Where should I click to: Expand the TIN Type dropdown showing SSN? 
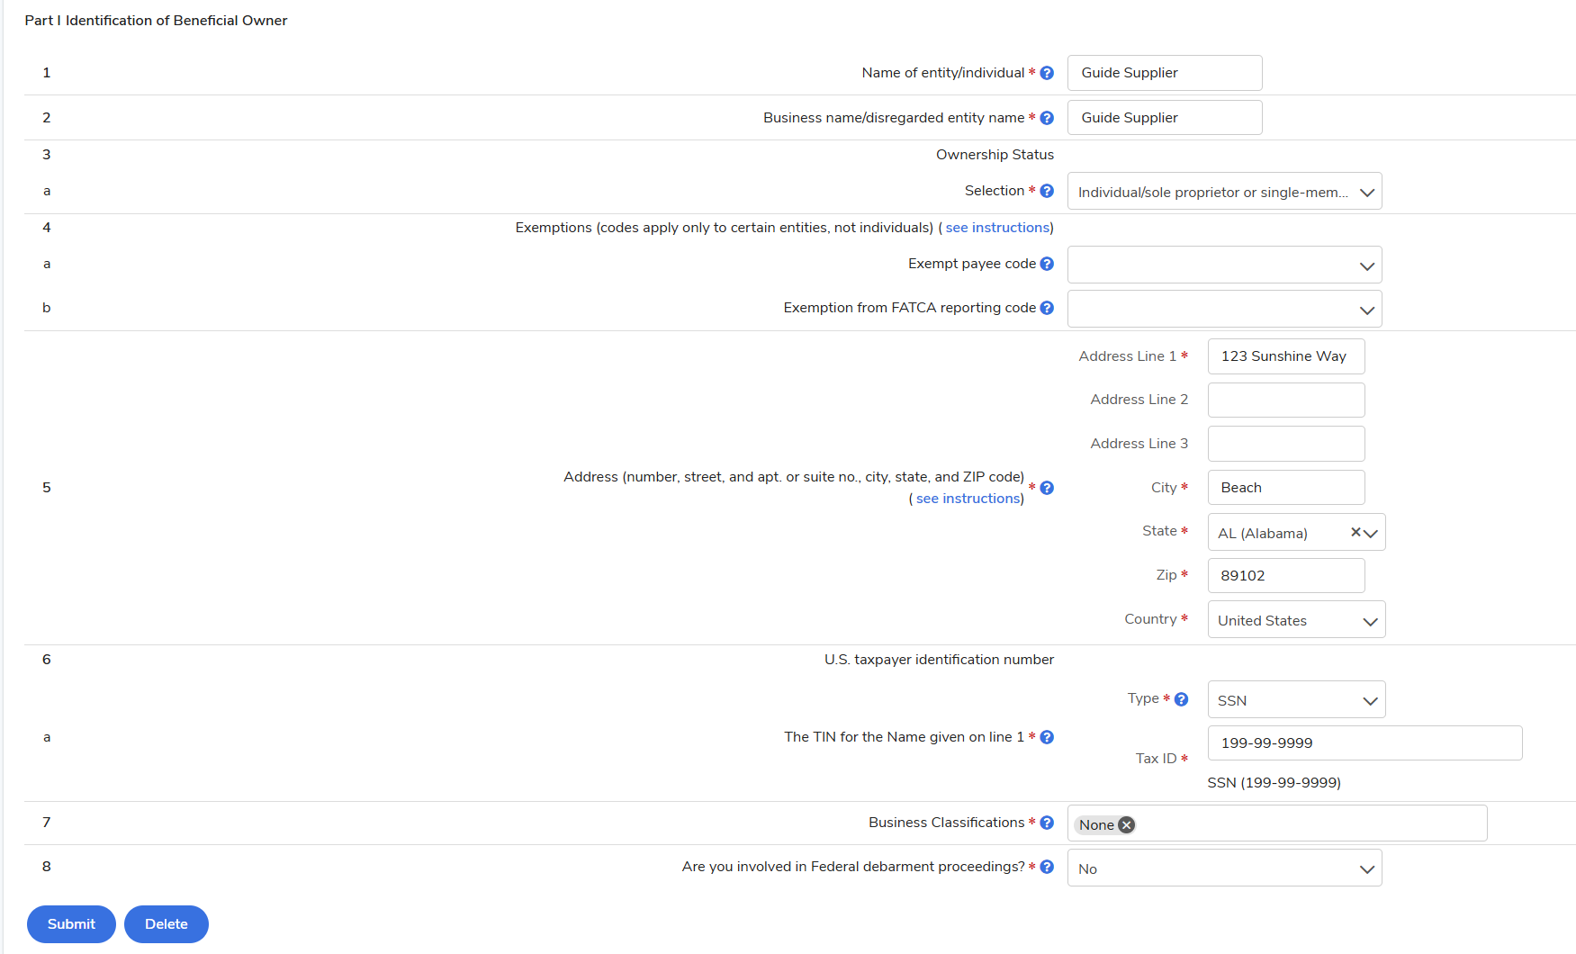1295,700
